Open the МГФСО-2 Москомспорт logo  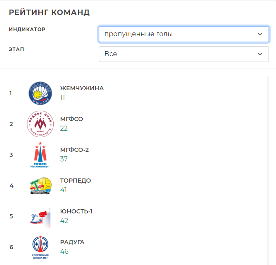point(40,155)
